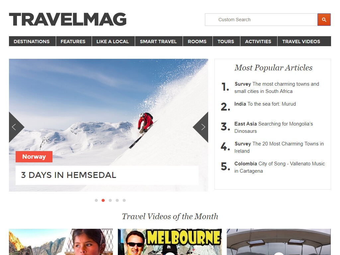Advance carousel with right arrow

click(202, 127)
